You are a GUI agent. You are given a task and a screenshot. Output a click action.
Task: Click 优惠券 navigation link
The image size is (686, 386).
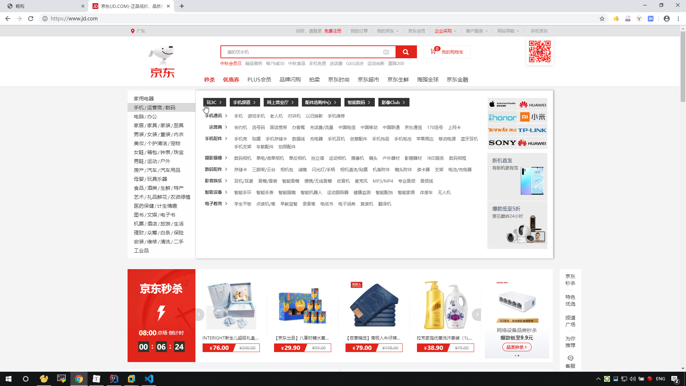point(231,80)
